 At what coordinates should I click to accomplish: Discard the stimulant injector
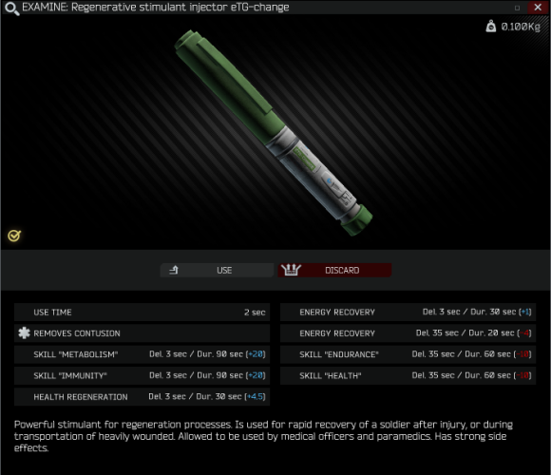pos(334,270)
